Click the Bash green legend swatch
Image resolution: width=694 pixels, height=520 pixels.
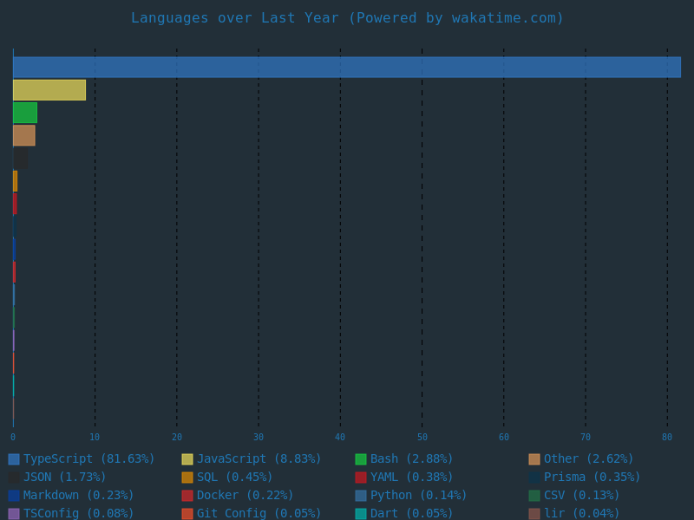(x=361, y=459)
